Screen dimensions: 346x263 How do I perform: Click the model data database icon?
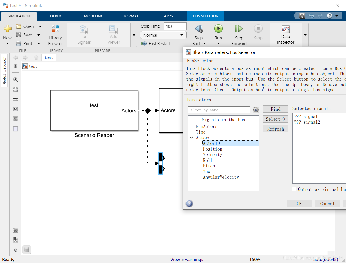27,250
